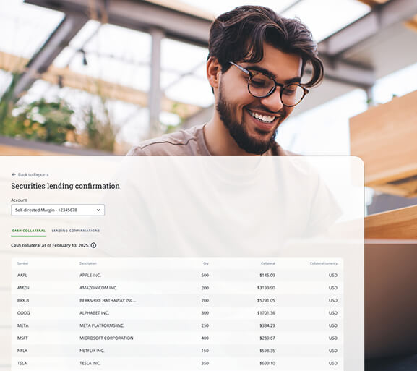Viewport: 417px width, 371px height.
Task: Open the Account dropdown showing Self-directed Margin
Action: [x=58, y=210]
